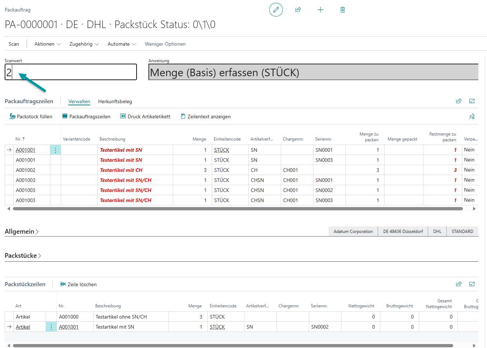Click Zeile löschen button
This screenshot has width=487, height=348.
pos(78,284)
